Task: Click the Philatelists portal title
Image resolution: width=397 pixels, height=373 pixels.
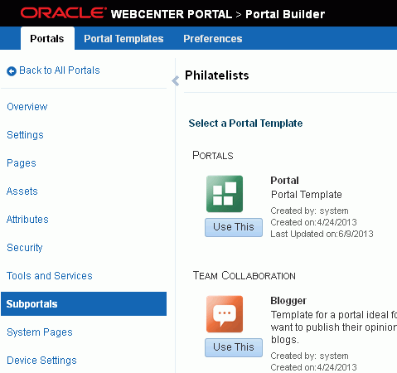Action: point(217,75)
